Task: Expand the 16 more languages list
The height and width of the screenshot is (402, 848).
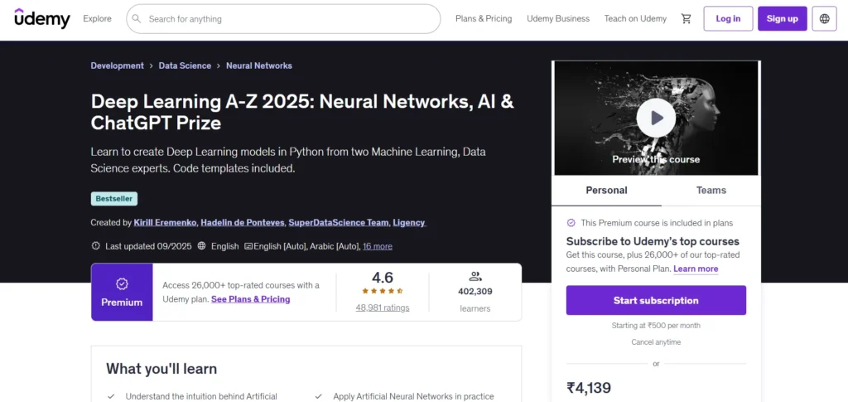Action: click(378, 246)
